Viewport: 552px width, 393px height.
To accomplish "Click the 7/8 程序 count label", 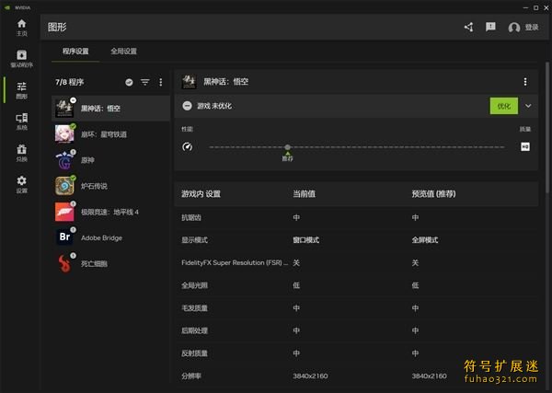I will [69, 83].
